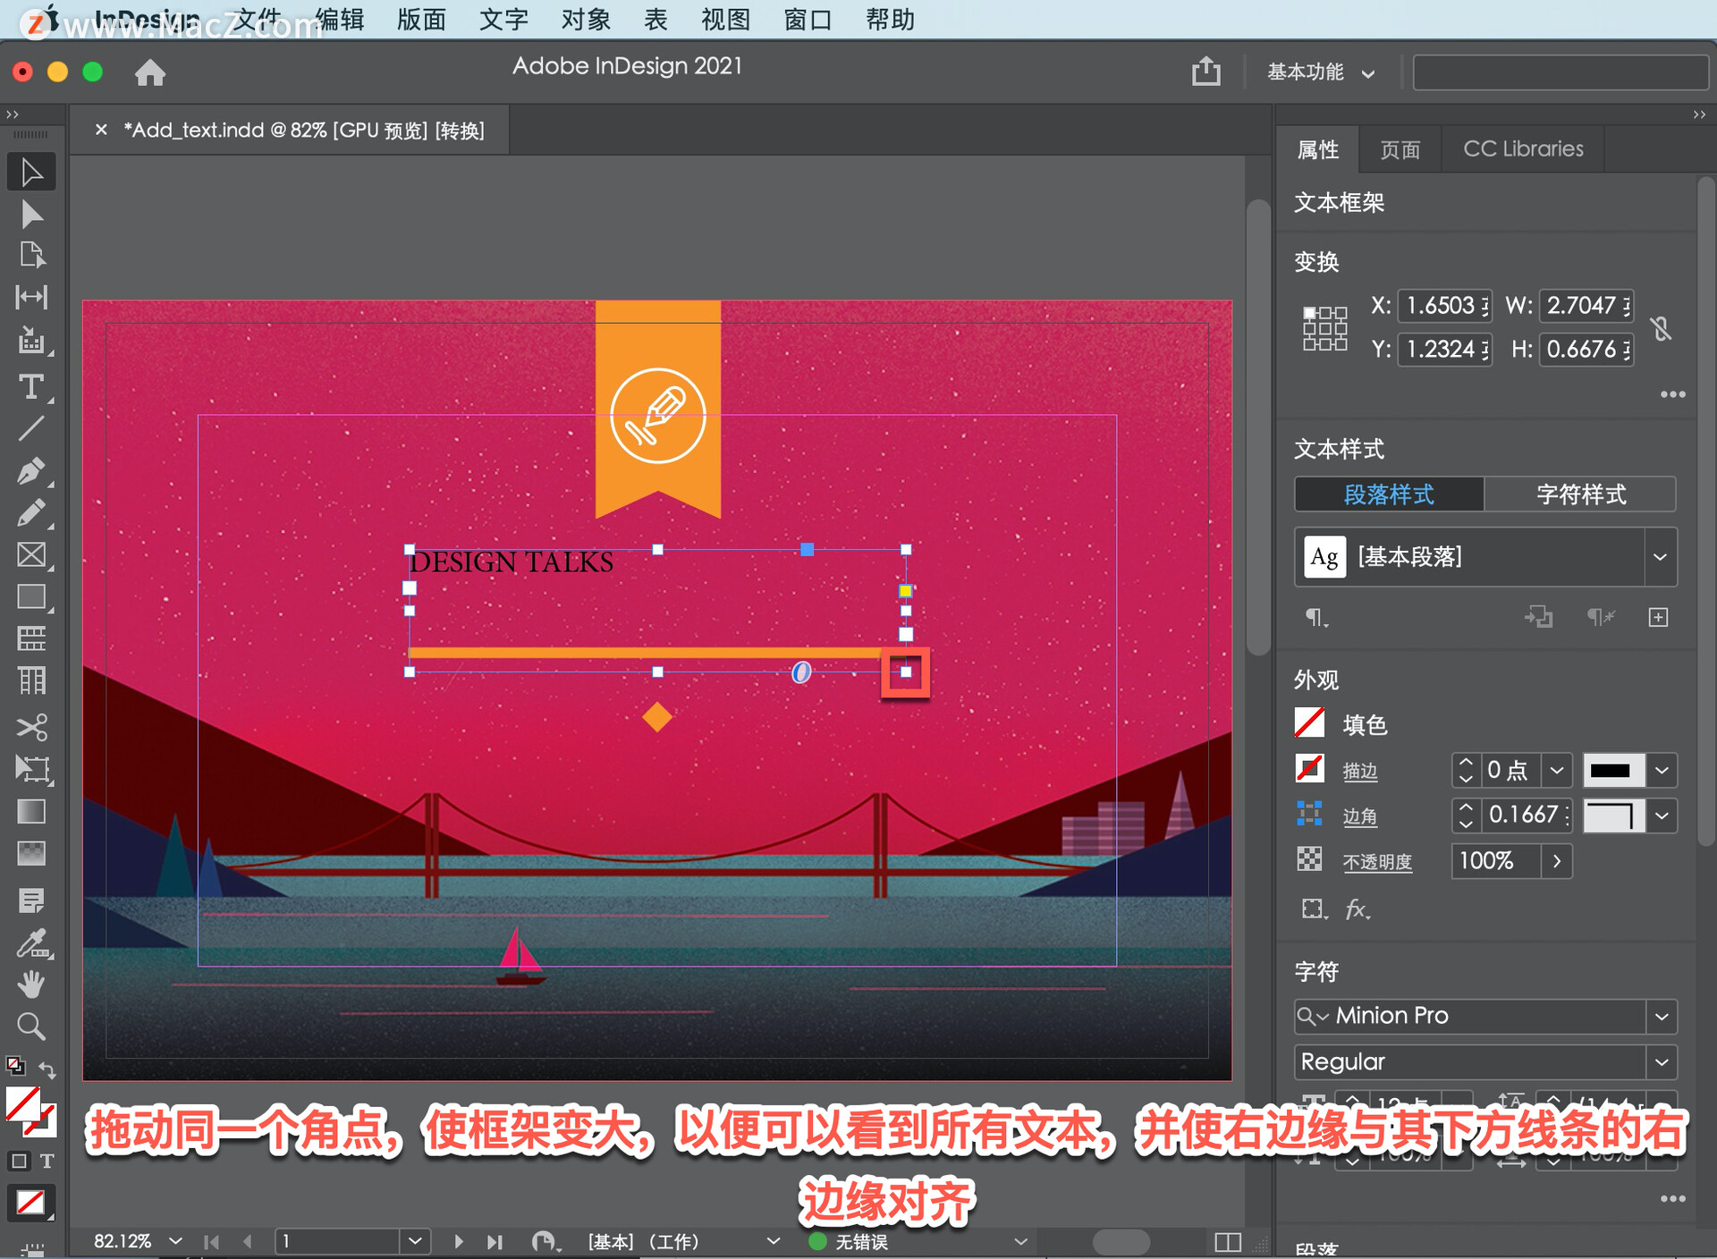
Task: Click the 描边 stroke link
Action: (1360, 771)
